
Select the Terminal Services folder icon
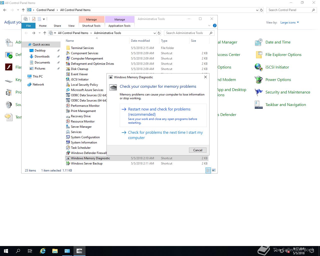click(x=68, y=48)
